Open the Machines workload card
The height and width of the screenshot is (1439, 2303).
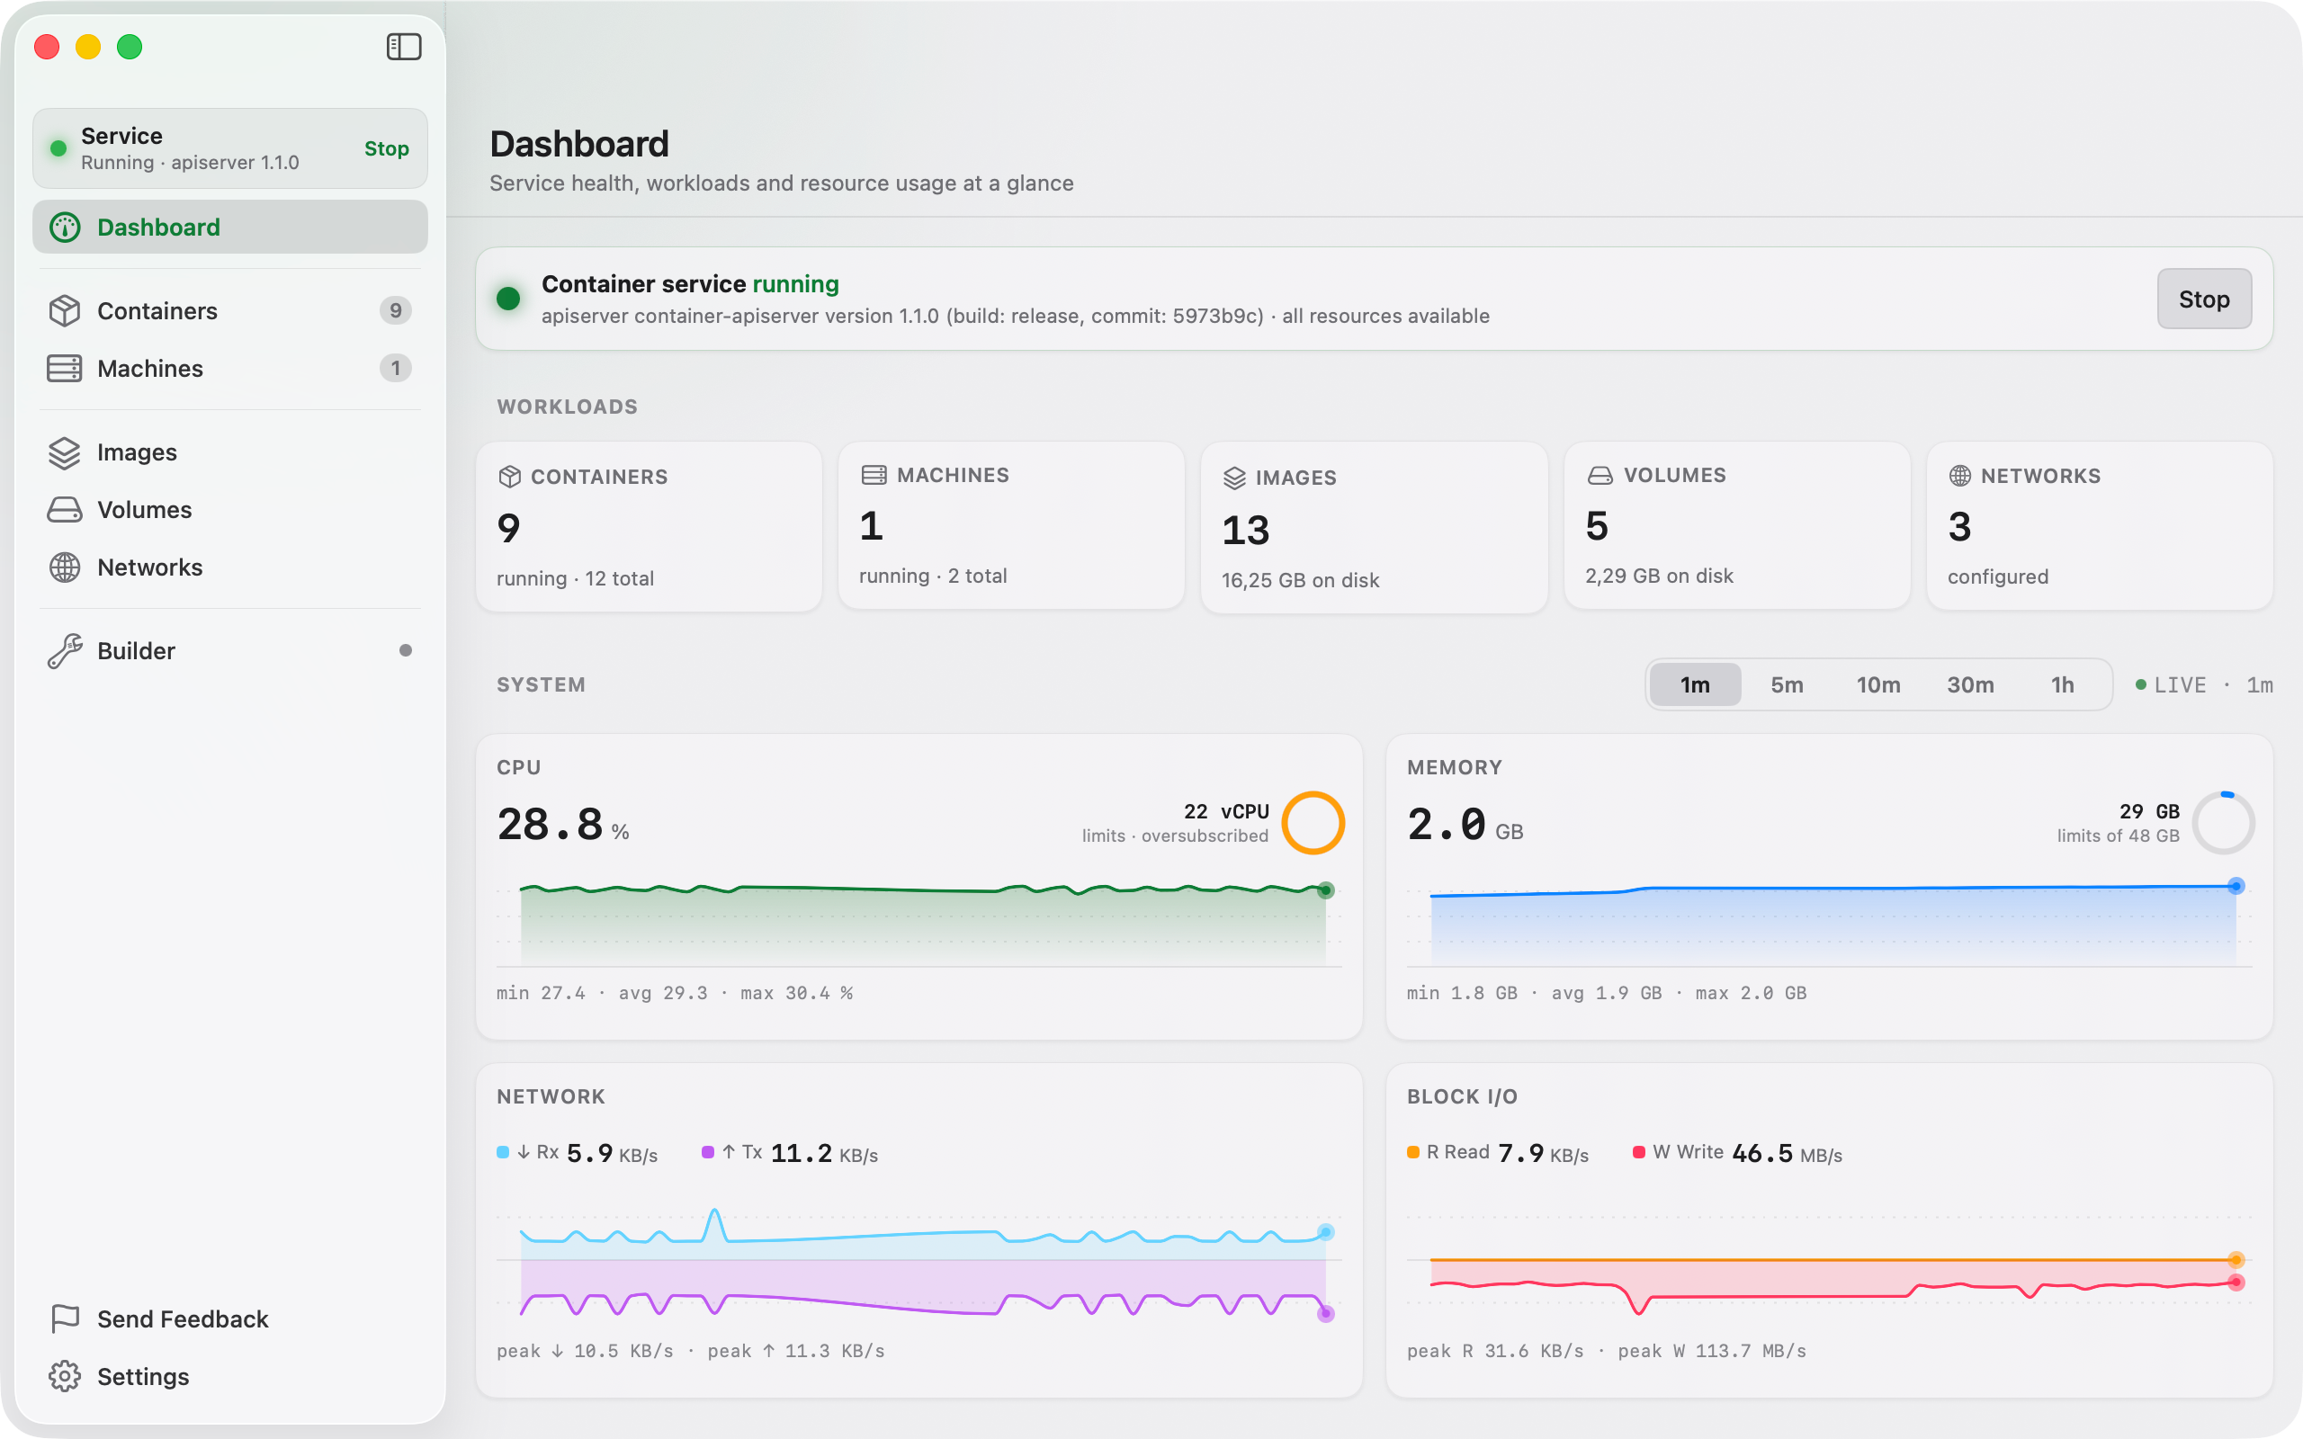[x=1011, y=526]
